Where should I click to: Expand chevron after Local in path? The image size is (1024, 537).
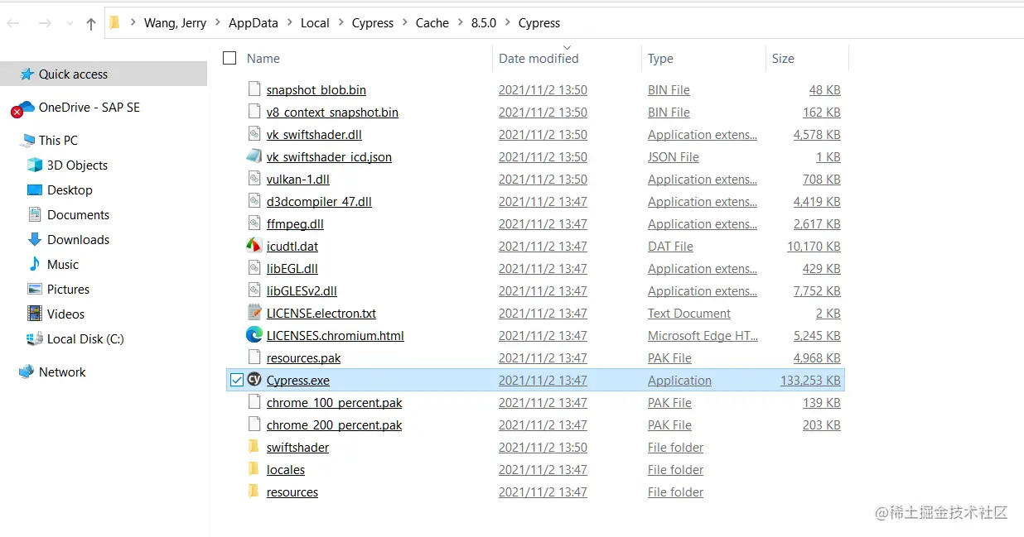point(341,23)
